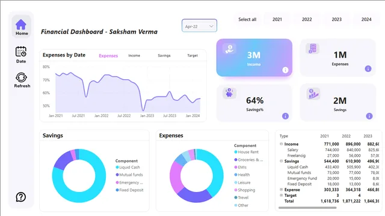Go to the Home page icon
The image size is (385, 216).
21,25
